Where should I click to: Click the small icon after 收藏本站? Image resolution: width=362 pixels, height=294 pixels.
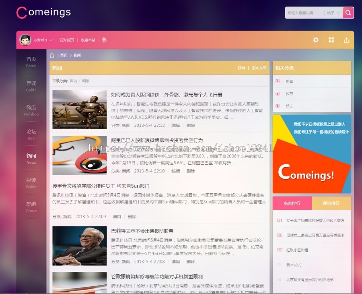[x=105, y=40]
